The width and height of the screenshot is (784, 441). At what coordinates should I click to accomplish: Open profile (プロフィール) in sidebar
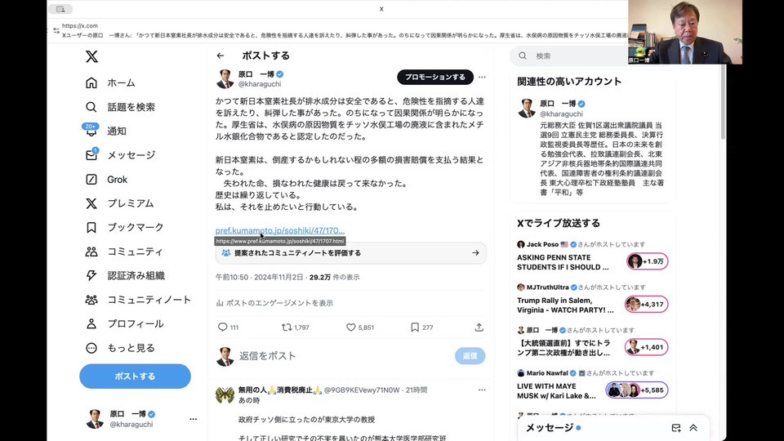(x=124, y=323)
